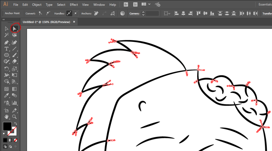The height and width of the screenshot is (151, 272).
Task: Toggle show handles for multiple selected anchors
Action: pyautogui.click(x=69, y=13)
